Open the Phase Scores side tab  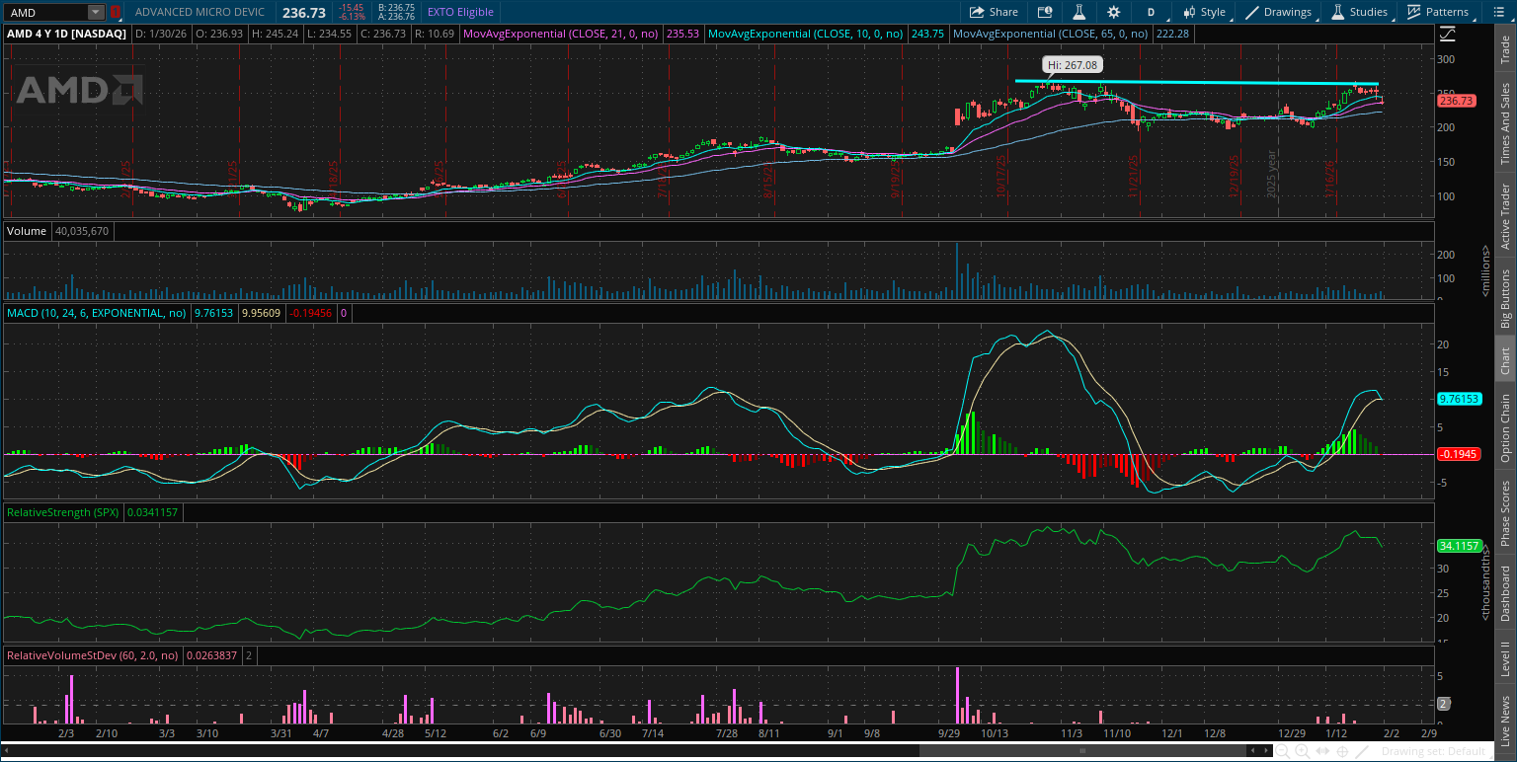pos(1504,512)
